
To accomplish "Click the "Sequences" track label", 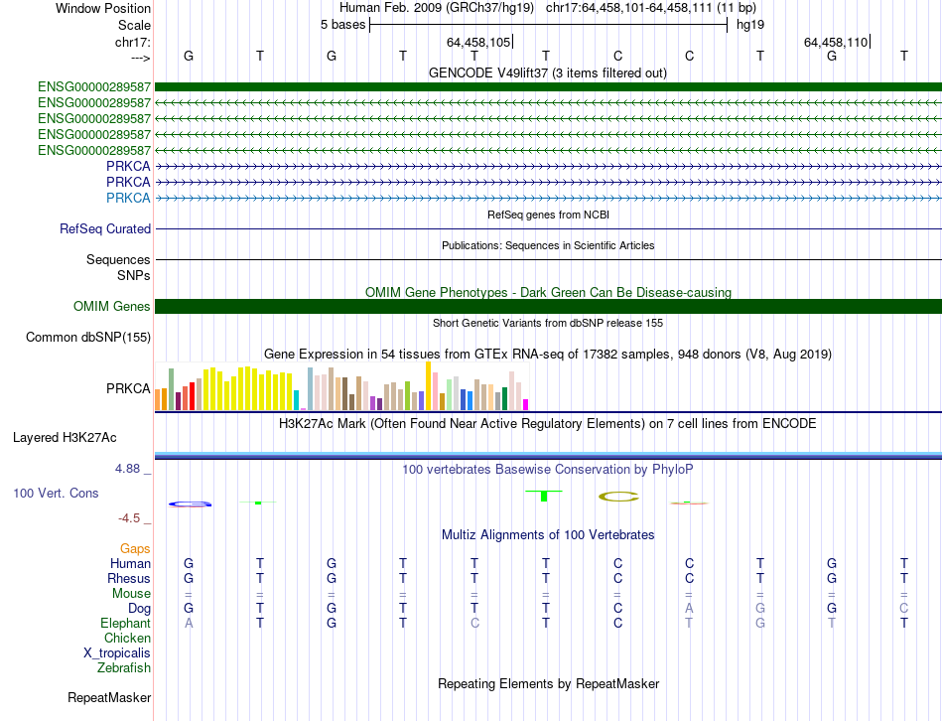I will point(118,259).
